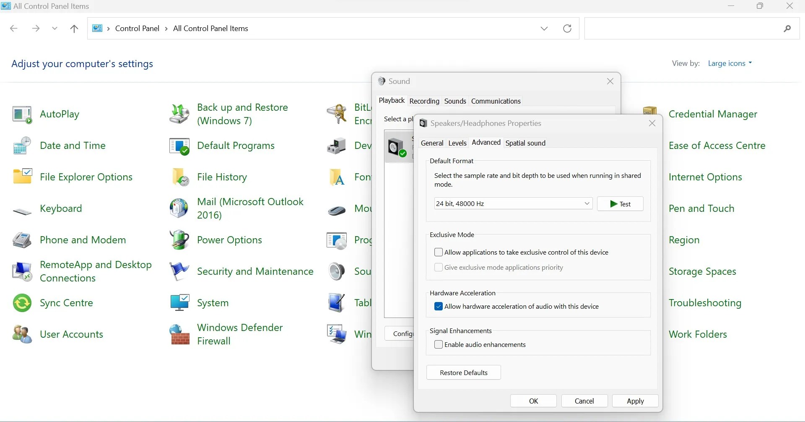Open Windows Defender Firewall icon
The image size is (805, 422).
[x=179, y=334]
